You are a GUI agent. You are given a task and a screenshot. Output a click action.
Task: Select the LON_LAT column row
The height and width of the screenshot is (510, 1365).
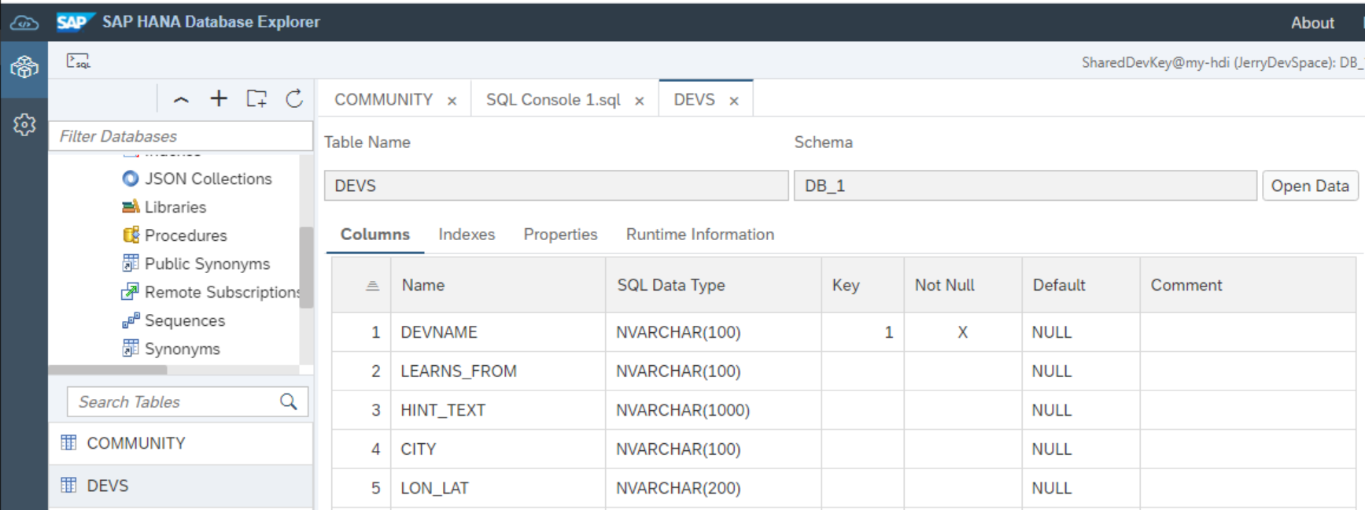tap(843, 488)
